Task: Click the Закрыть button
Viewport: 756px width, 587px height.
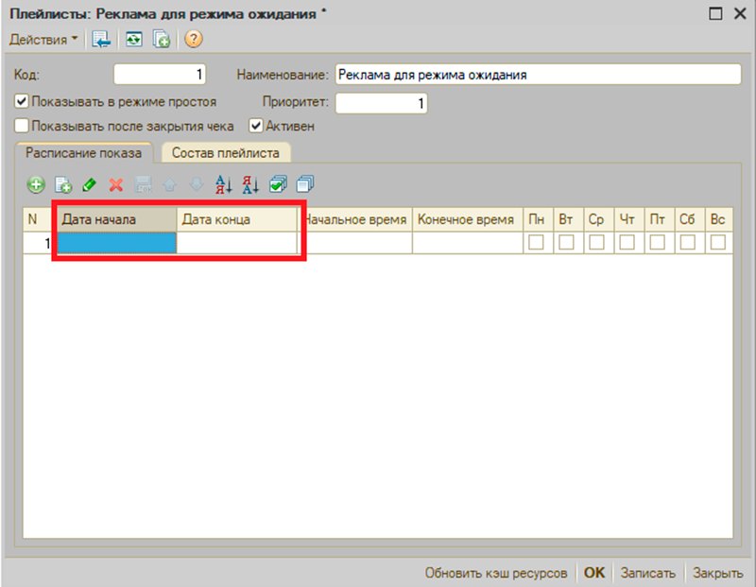Action: point(717,573)
